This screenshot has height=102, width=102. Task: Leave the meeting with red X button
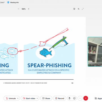click(x=86, y=98)
